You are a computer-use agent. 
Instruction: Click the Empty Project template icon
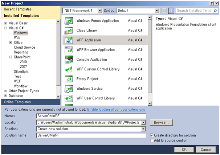[x=69, y=79]
